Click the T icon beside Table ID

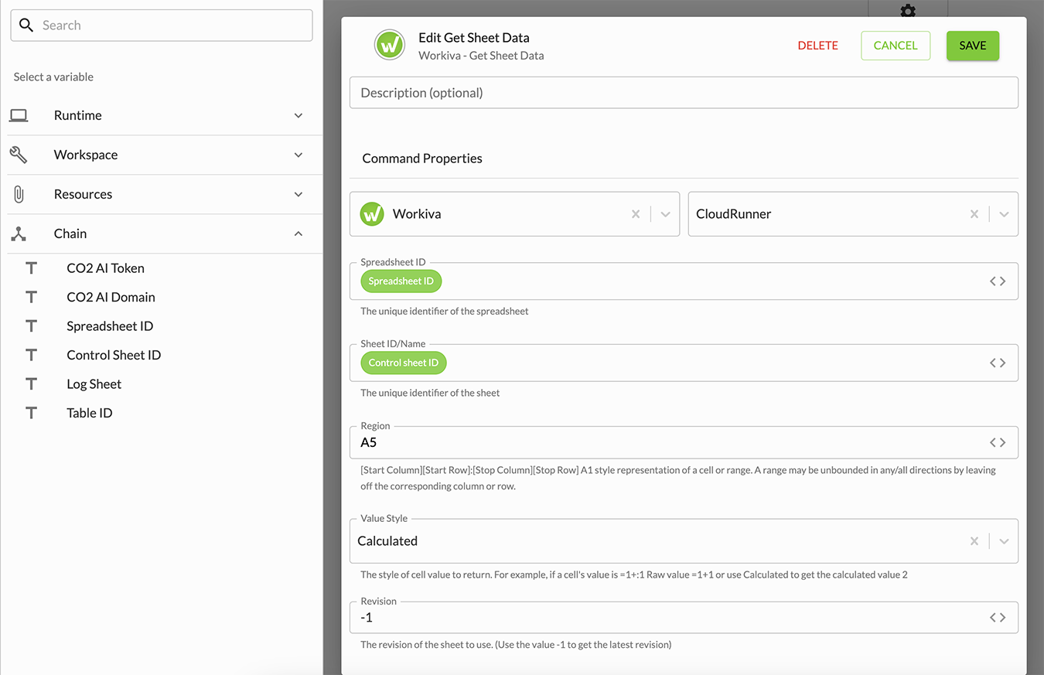tap(31, 413)
